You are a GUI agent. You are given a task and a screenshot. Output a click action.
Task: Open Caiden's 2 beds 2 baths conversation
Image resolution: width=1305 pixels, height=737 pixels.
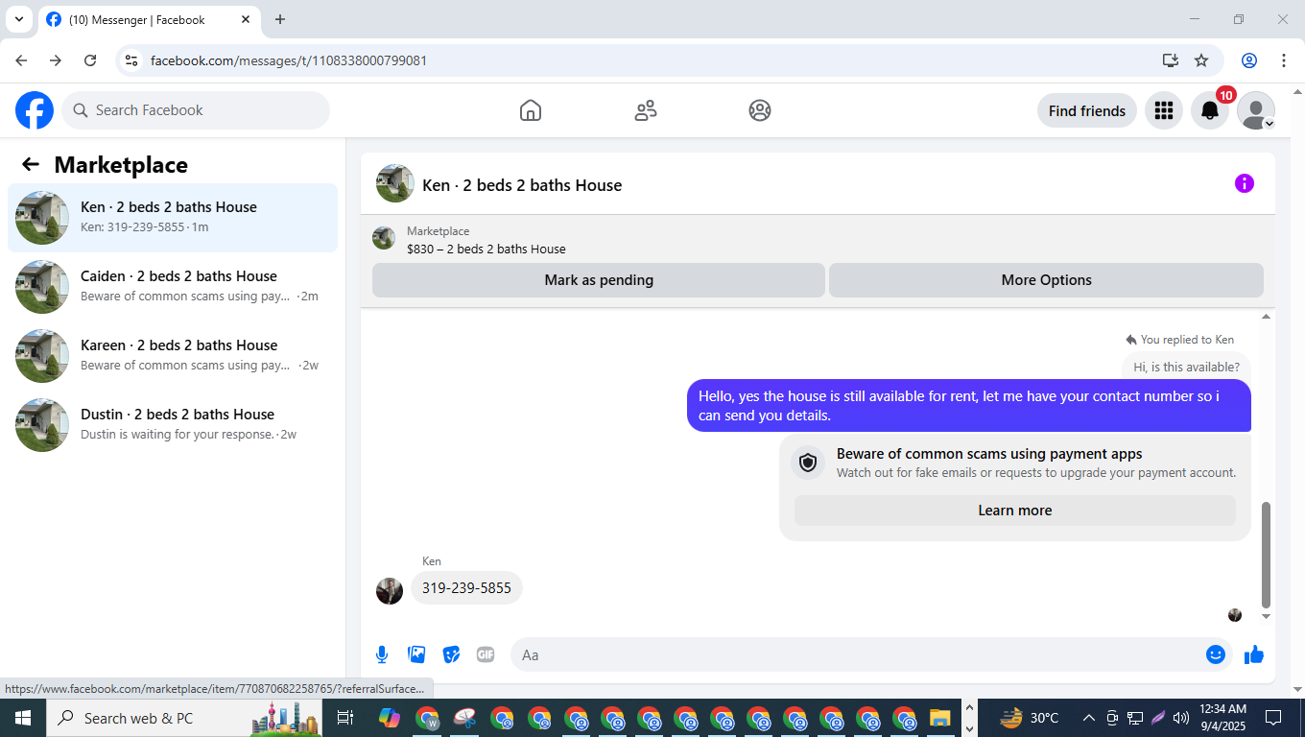[173, 287]
